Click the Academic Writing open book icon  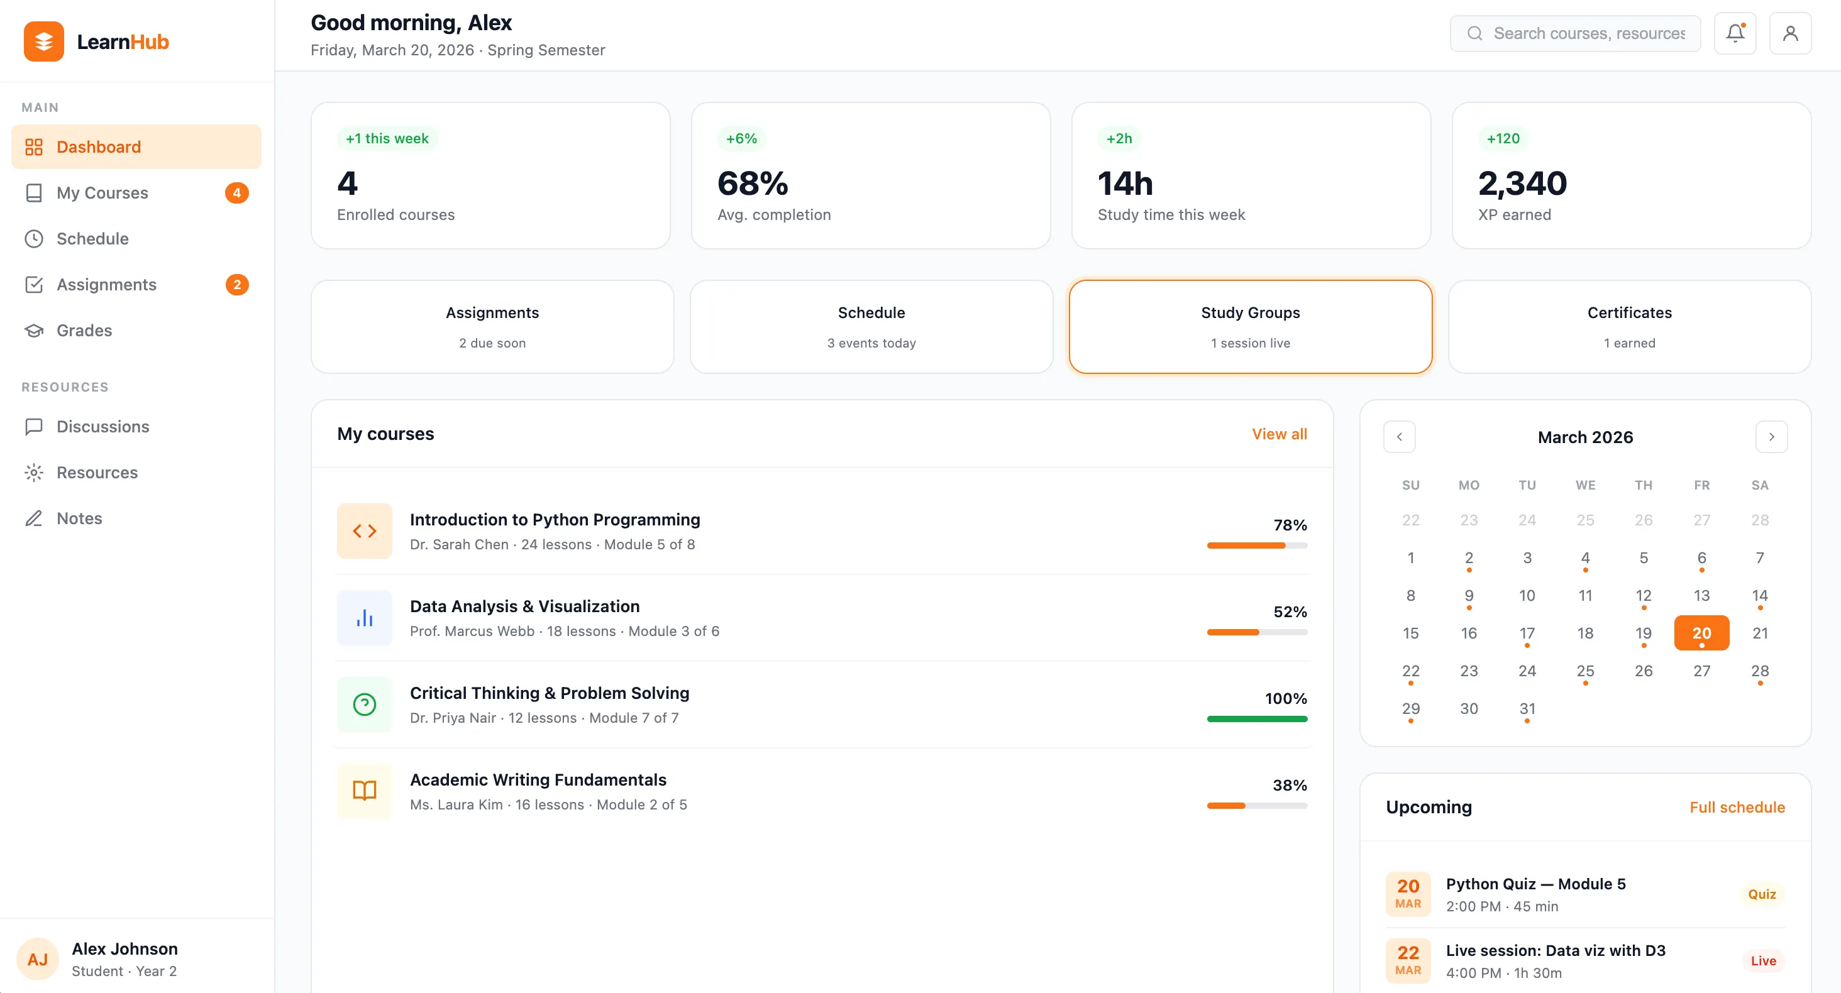(x=365, y=791)
